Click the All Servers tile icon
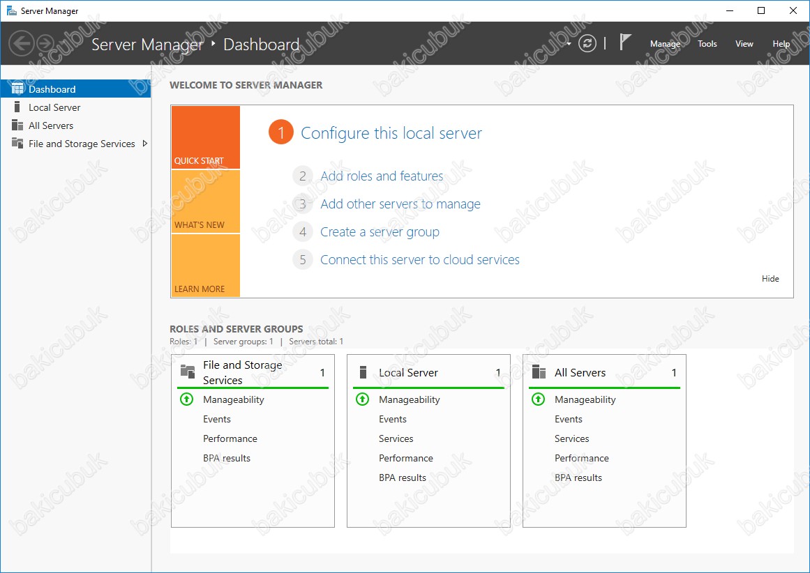 point(539,372)
